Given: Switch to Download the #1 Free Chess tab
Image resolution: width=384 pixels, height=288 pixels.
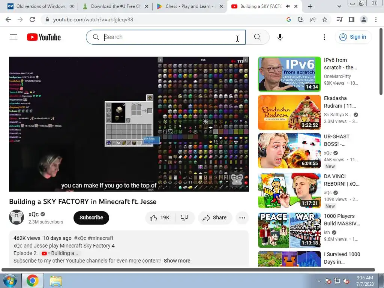Looking at the screenshot, I should [115, 6].
